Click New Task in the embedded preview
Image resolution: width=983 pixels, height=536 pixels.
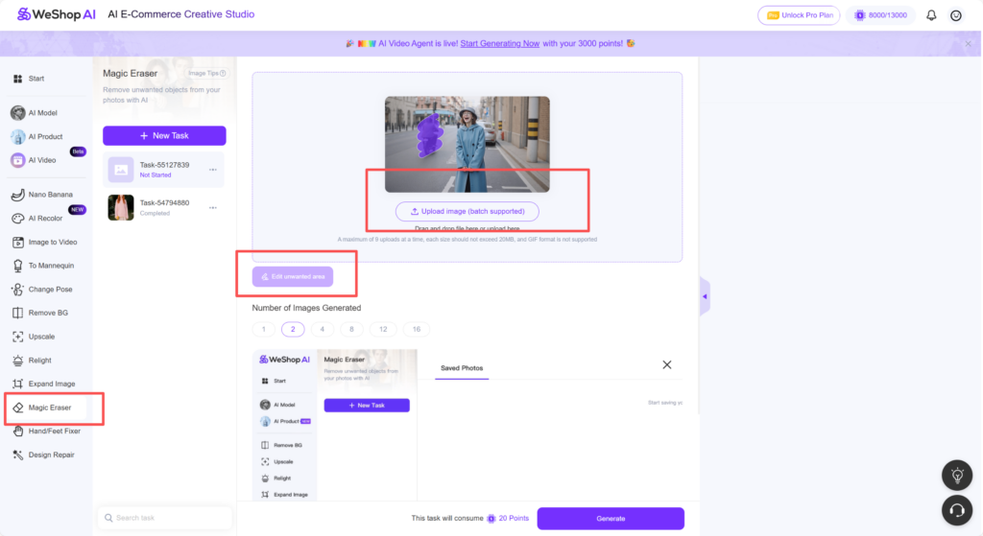tap(367, 406)
